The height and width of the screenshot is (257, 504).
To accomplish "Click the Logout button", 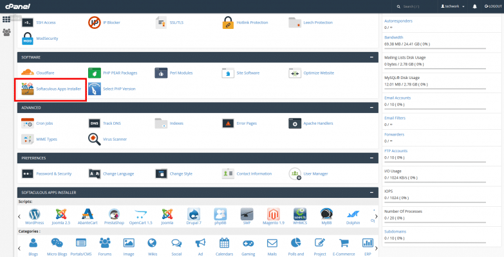I will [490, 6].
